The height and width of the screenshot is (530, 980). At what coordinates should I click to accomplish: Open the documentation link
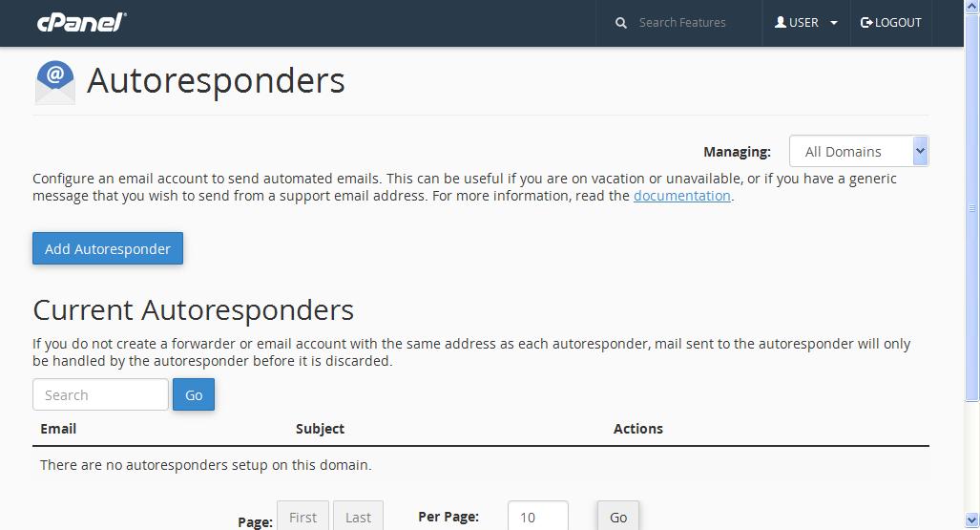[x=682, y=196]
